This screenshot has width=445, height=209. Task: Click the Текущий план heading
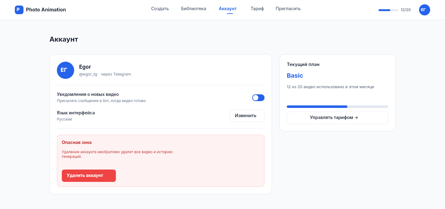[x=303, y=64]
